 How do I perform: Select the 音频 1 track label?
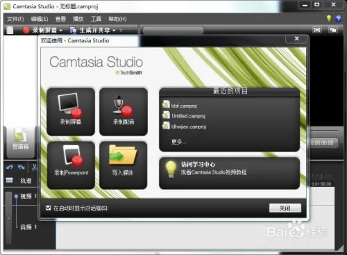[28, 227]
